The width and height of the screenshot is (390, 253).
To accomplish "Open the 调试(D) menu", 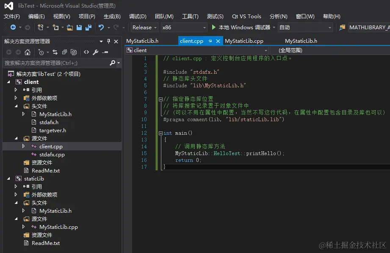I will coord(138,17).
